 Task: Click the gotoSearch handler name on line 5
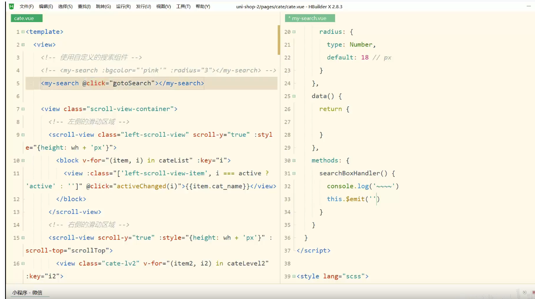[x=132, y=83]
